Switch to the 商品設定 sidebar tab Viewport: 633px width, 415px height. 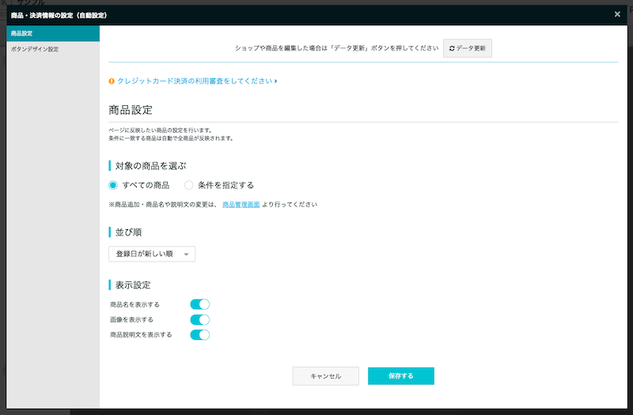coord(53,33)
